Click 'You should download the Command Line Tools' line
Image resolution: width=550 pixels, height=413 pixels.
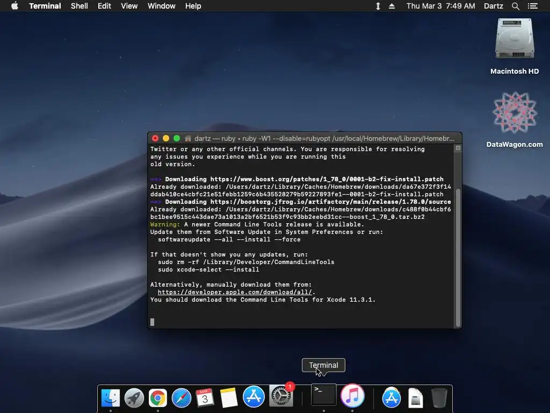pyautogui.click(x=263, y=300)
